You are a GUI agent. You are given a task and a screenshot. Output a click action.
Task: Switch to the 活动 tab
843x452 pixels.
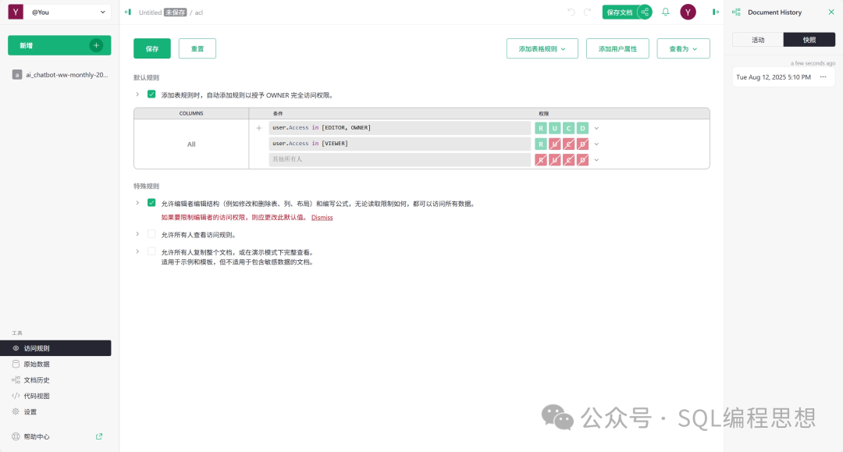757,40
